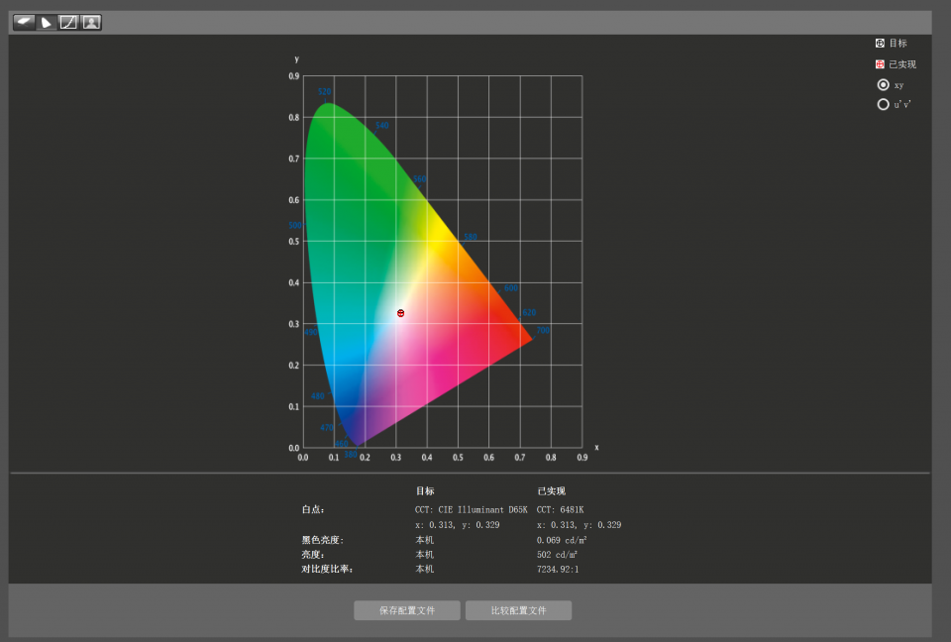Click the 0.069 cd/m² black luminance value
This screenshot has height=642, width=951.
(x=562, y=540)
